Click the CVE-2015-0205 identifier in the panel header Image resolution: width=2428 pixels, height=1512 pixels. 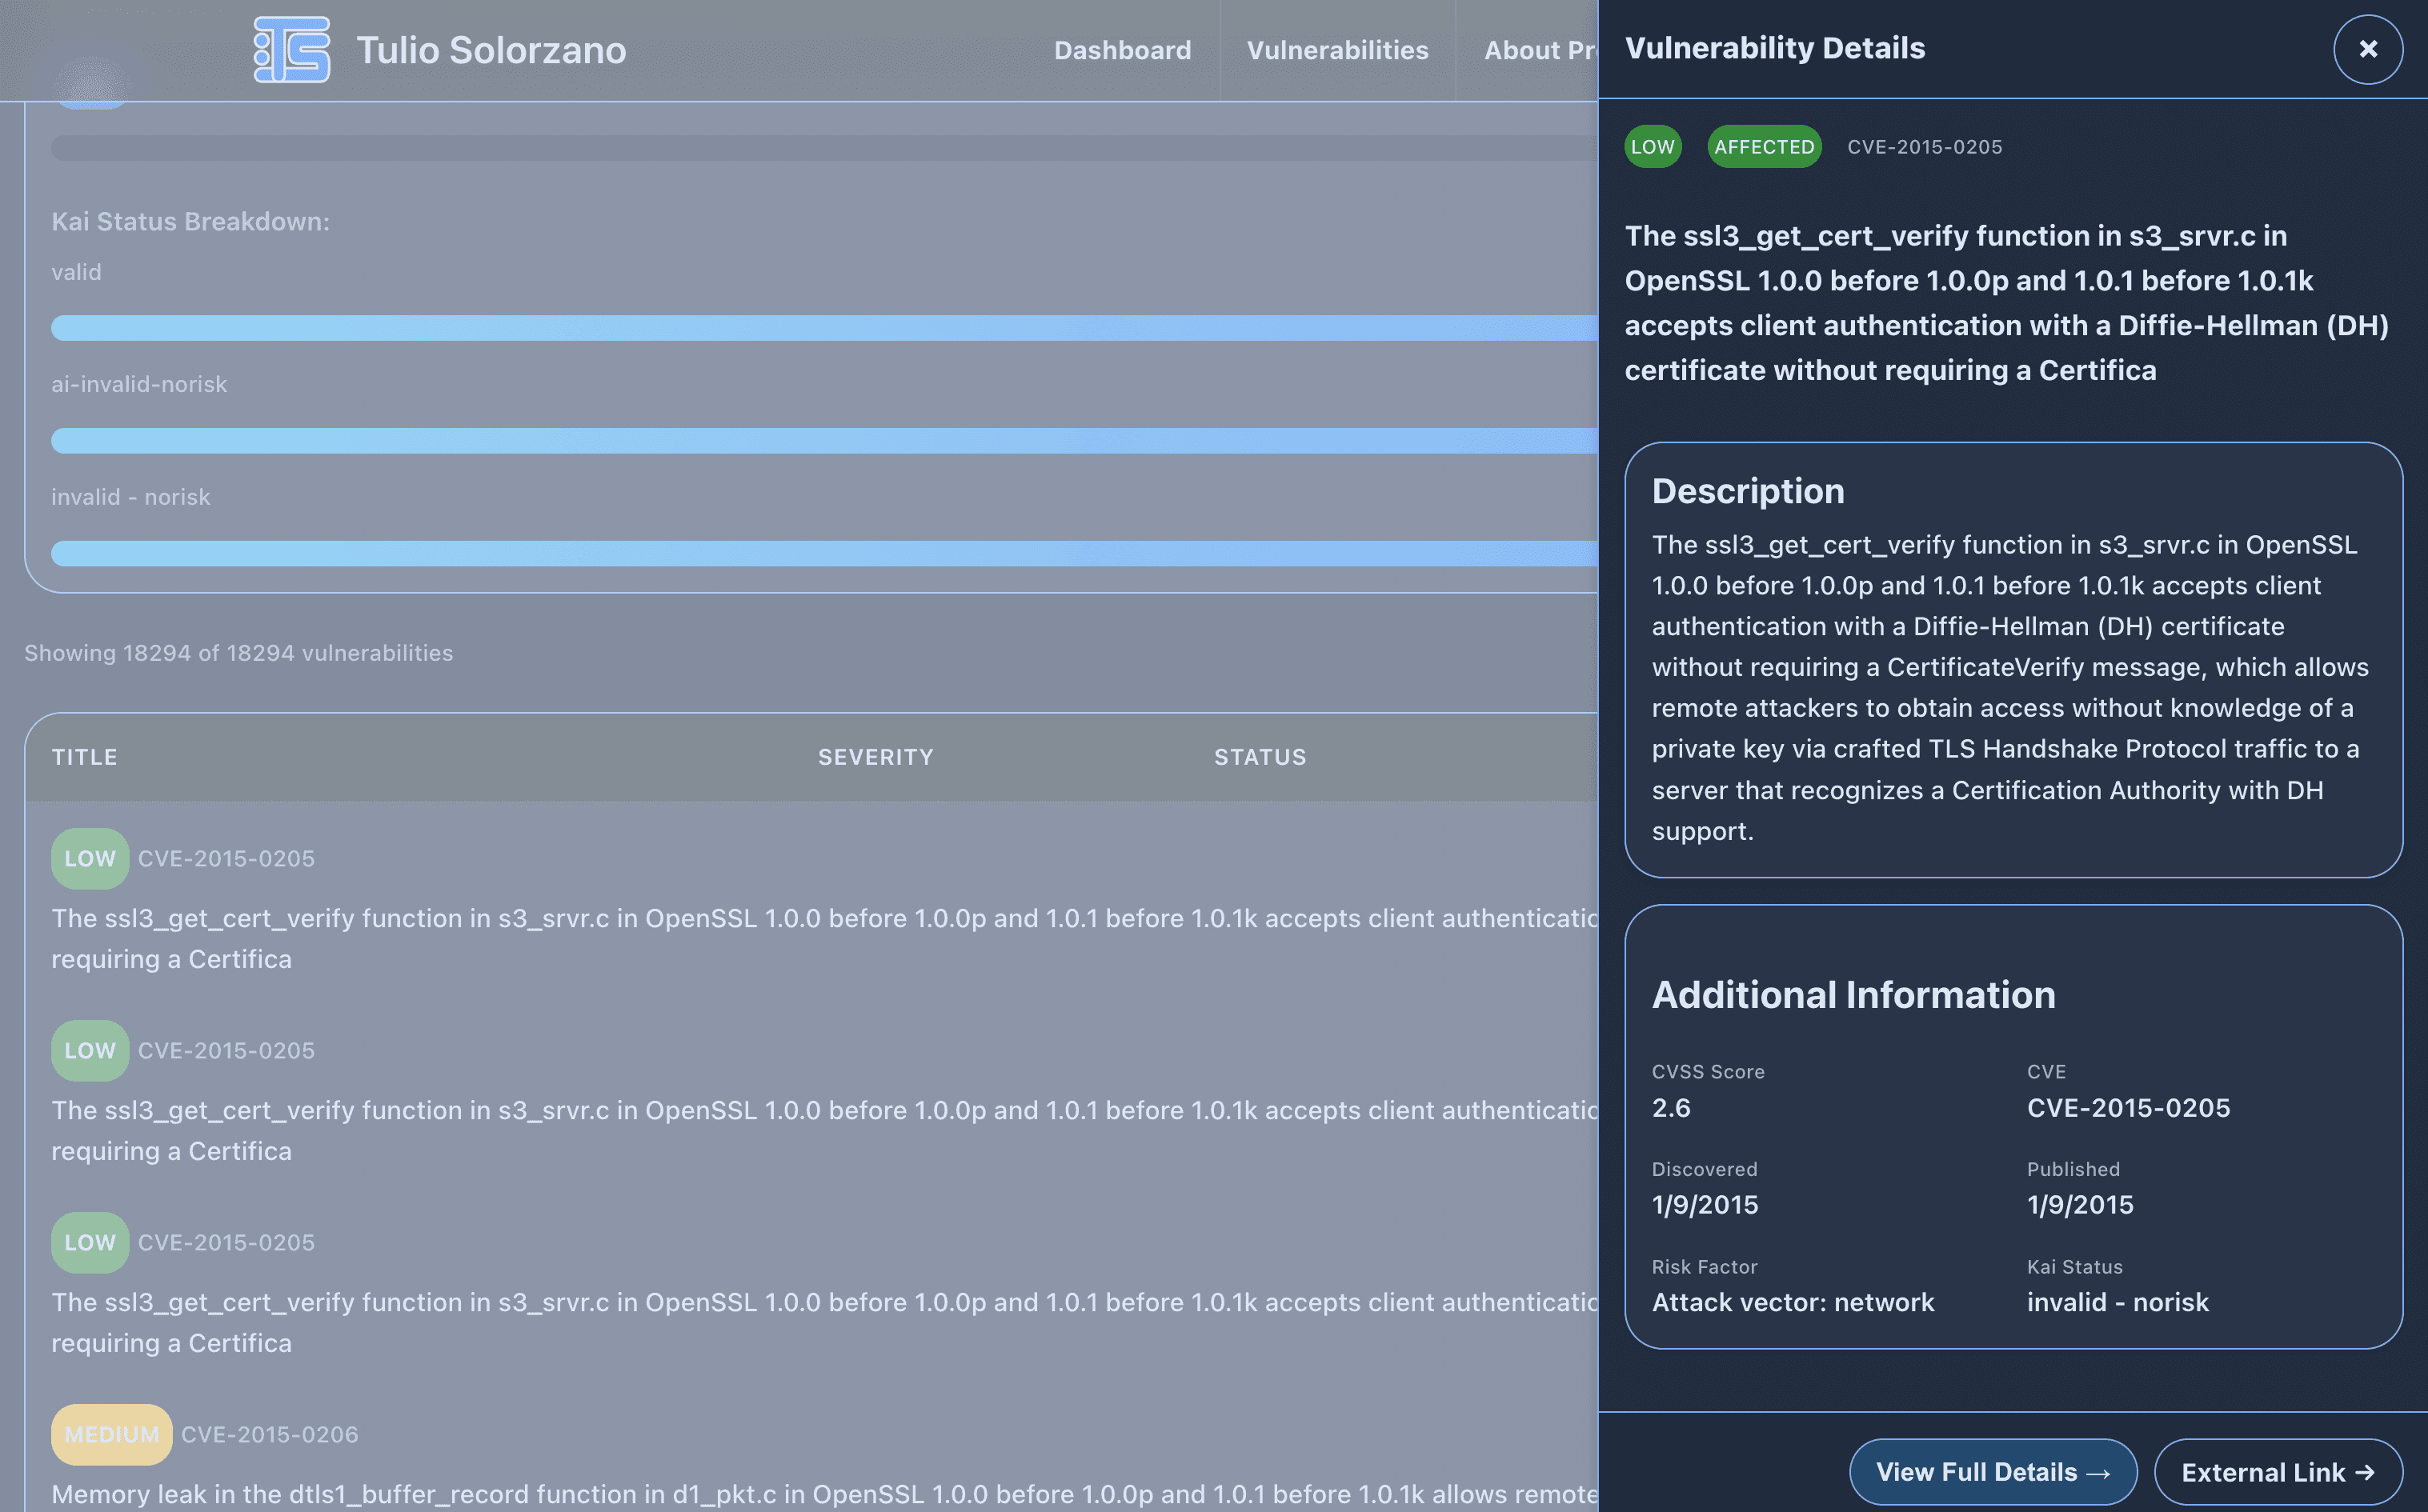pos(1925,147)
